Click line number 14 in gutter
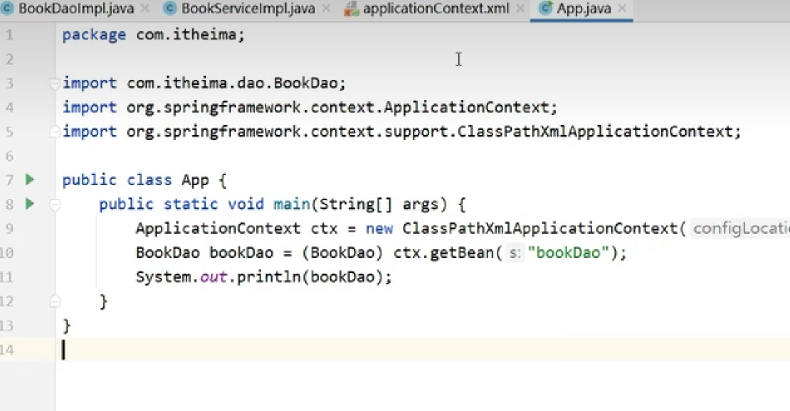 click(7, 350)
